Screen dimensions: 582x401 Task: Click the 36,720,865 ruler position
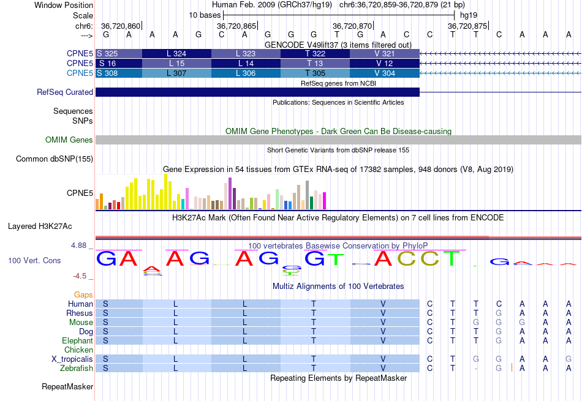(236, 26)
